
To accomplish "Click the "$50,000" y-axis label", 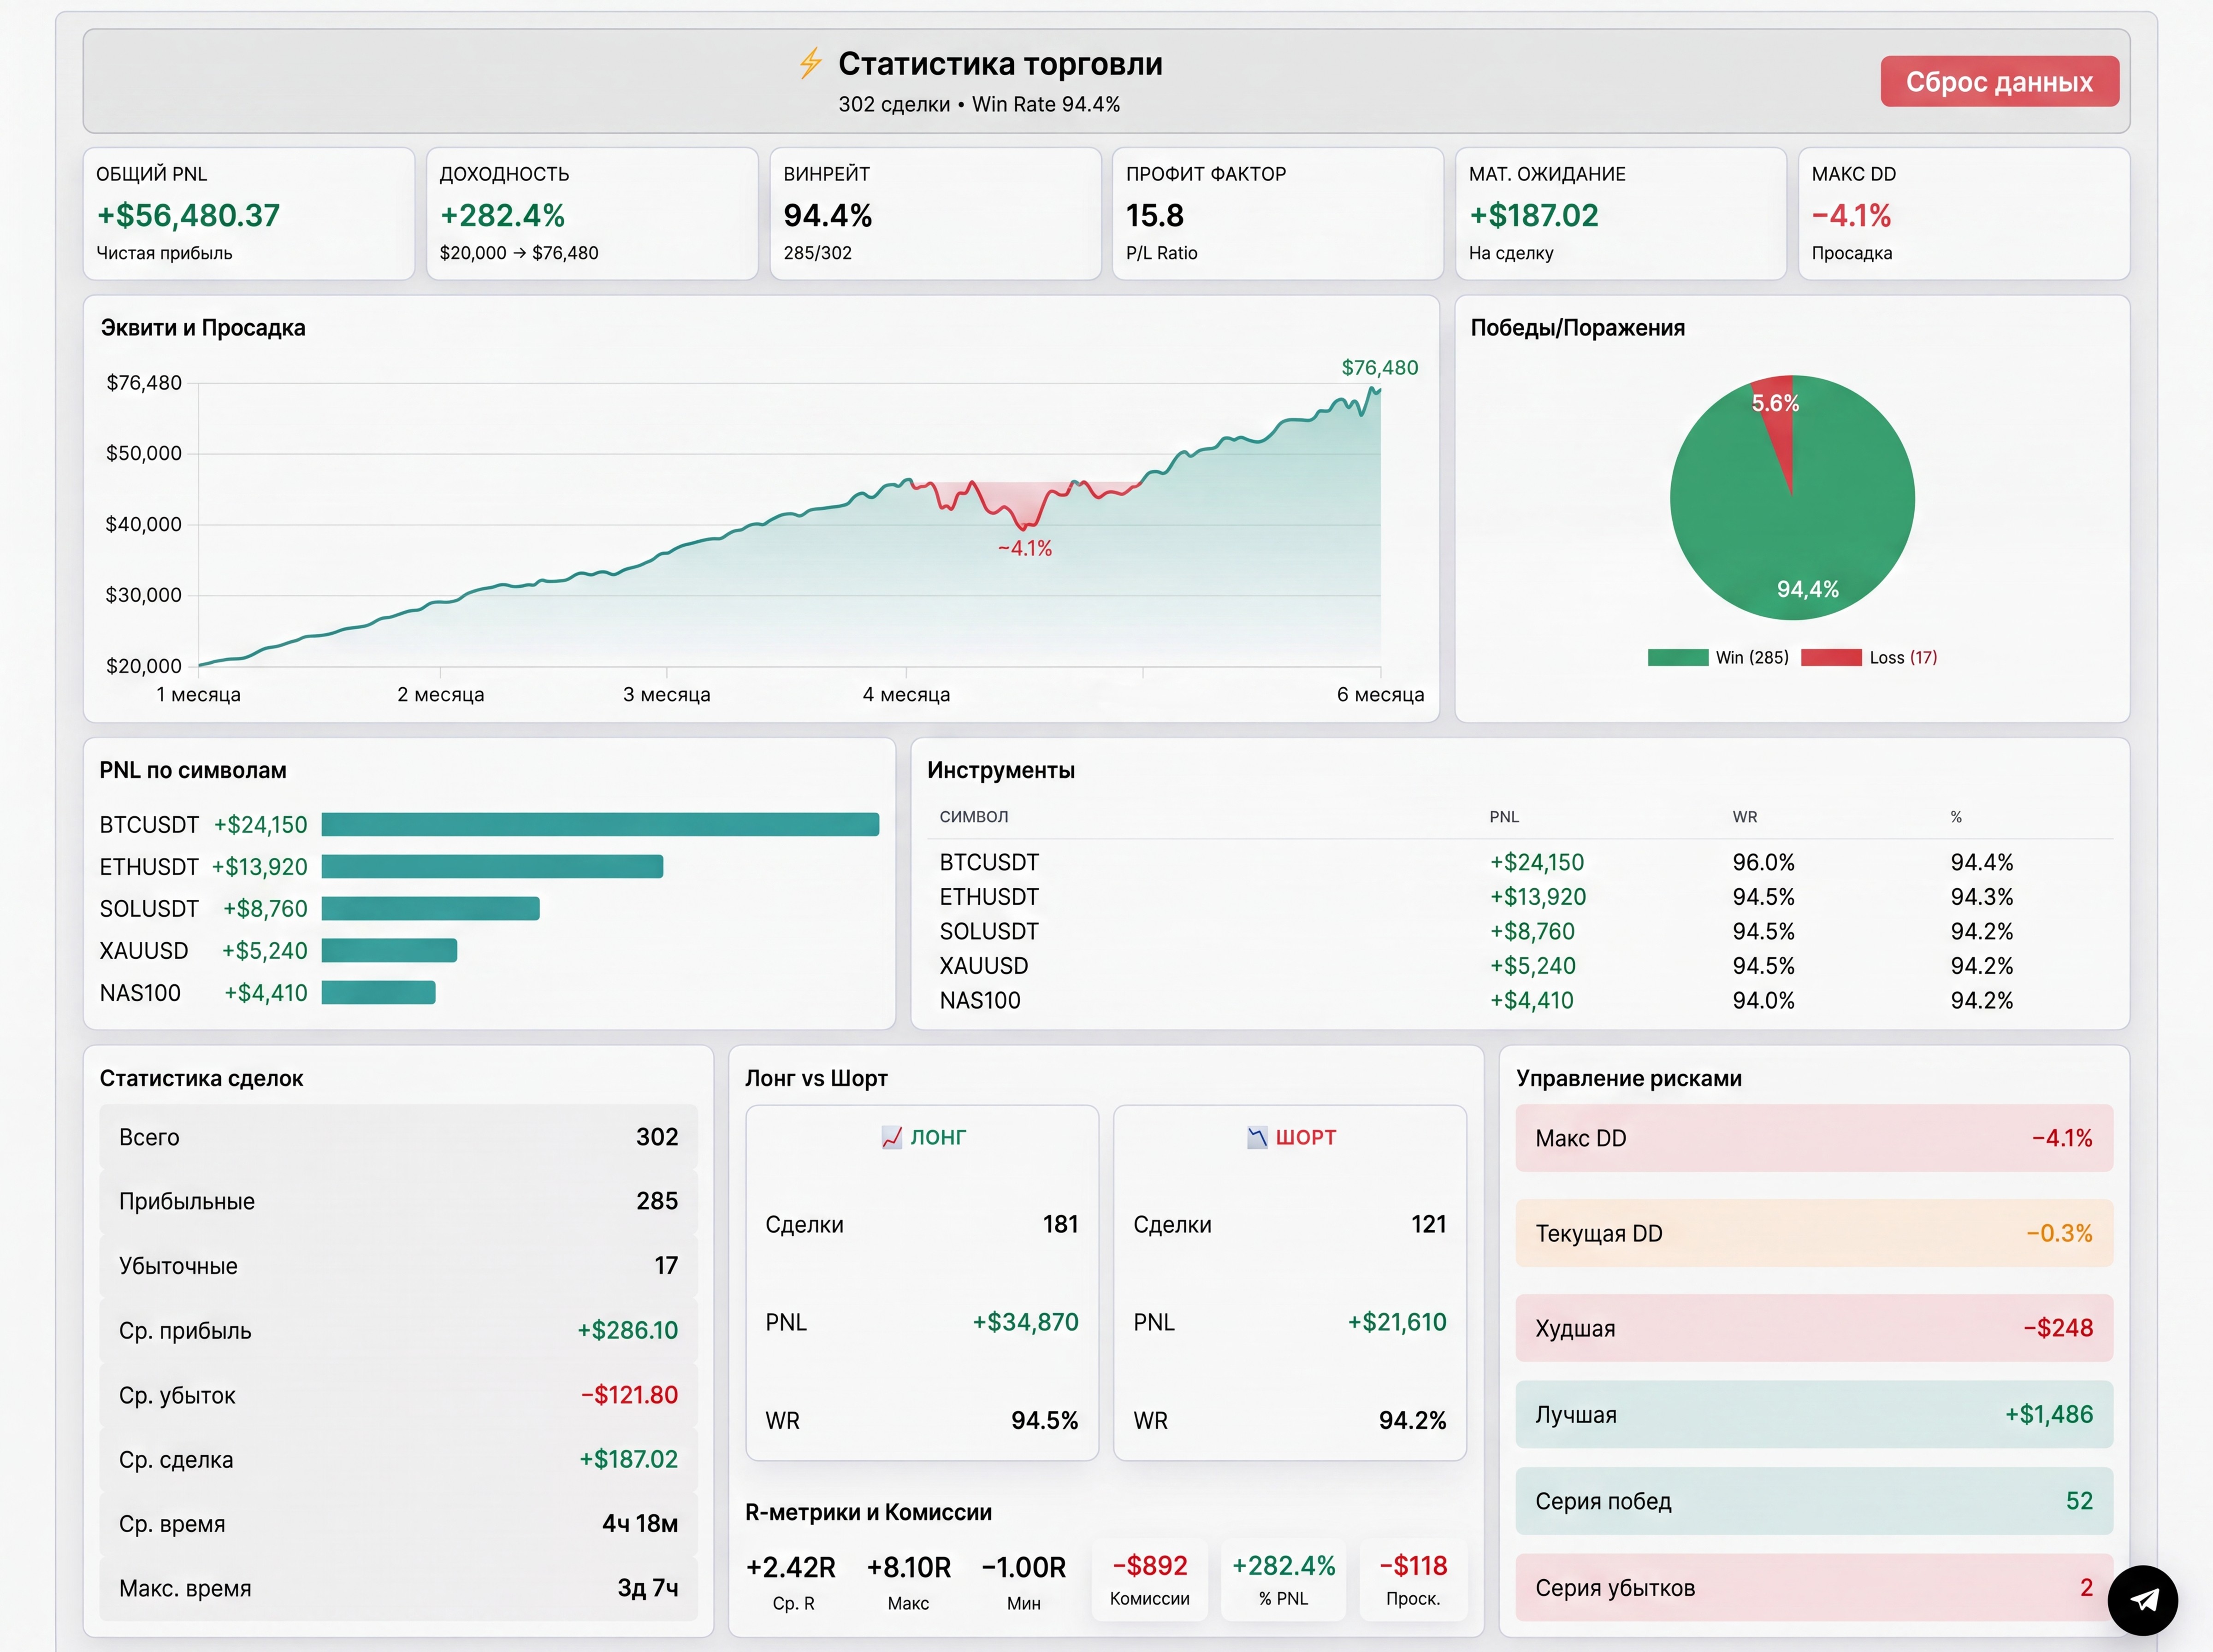I will click(144, 453).
